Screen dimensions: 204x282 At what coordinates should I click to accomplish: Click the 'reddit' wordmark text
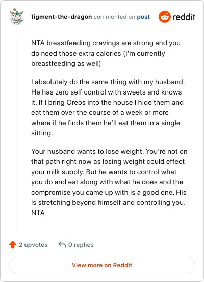pos(184,17)
